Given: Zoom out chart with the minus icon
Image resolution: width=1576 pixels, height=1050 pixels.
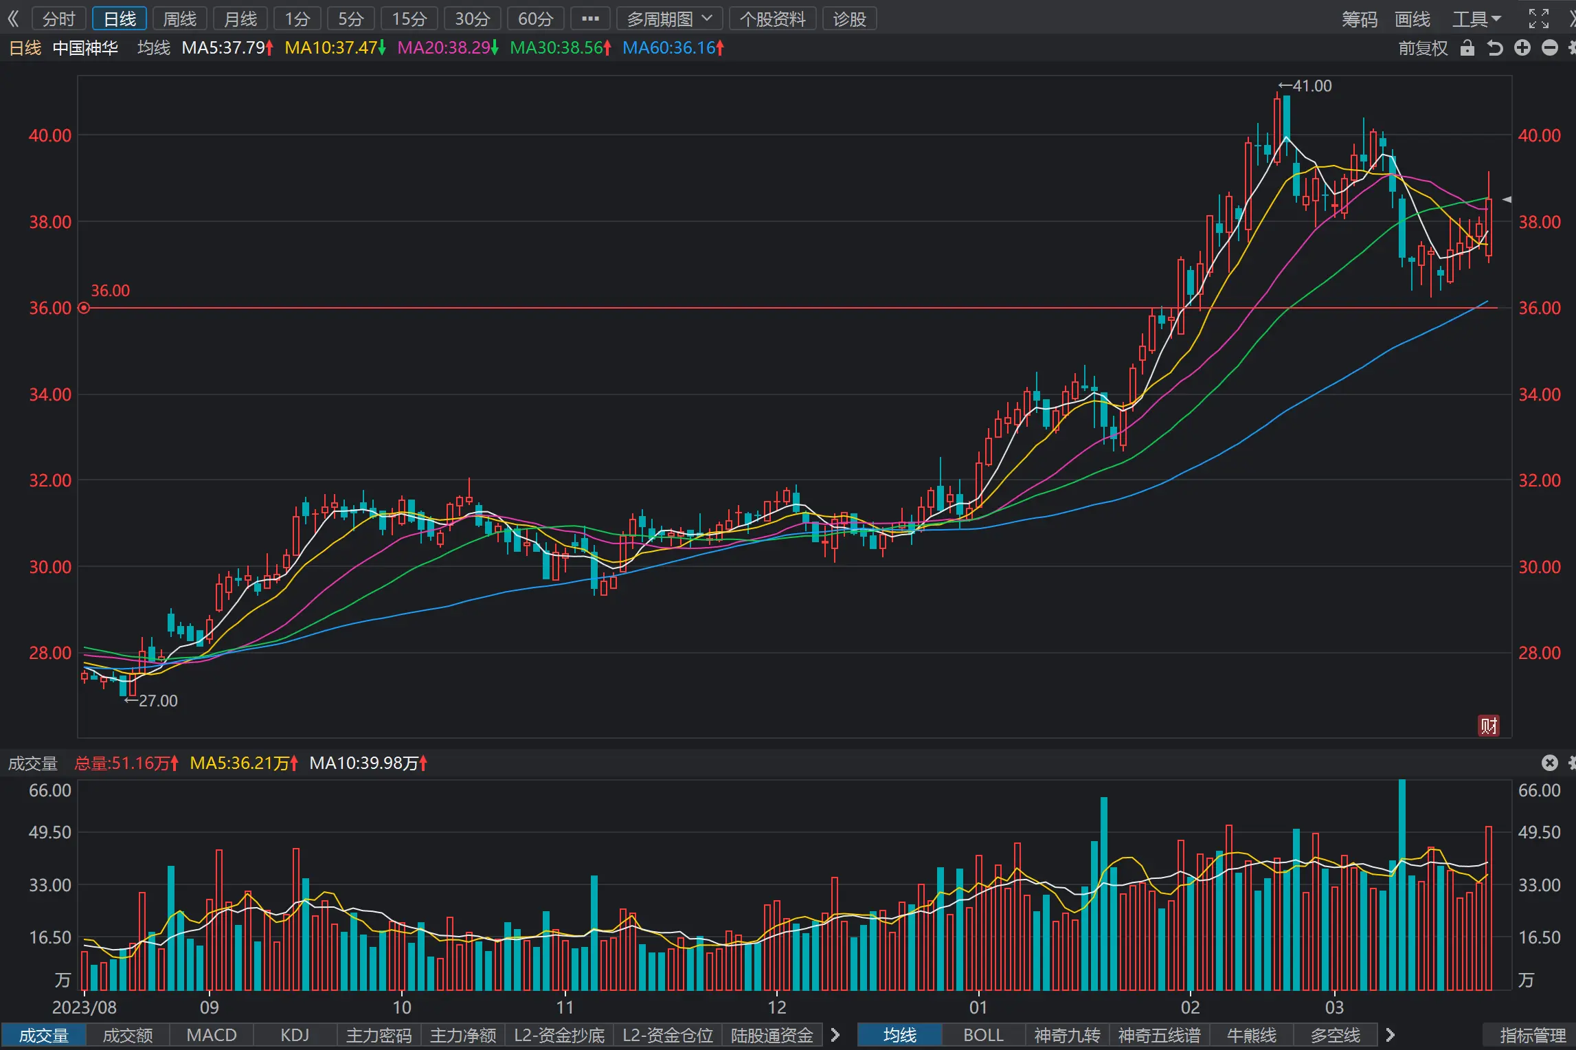Looking at the screenshot, I should (1550, 48).
